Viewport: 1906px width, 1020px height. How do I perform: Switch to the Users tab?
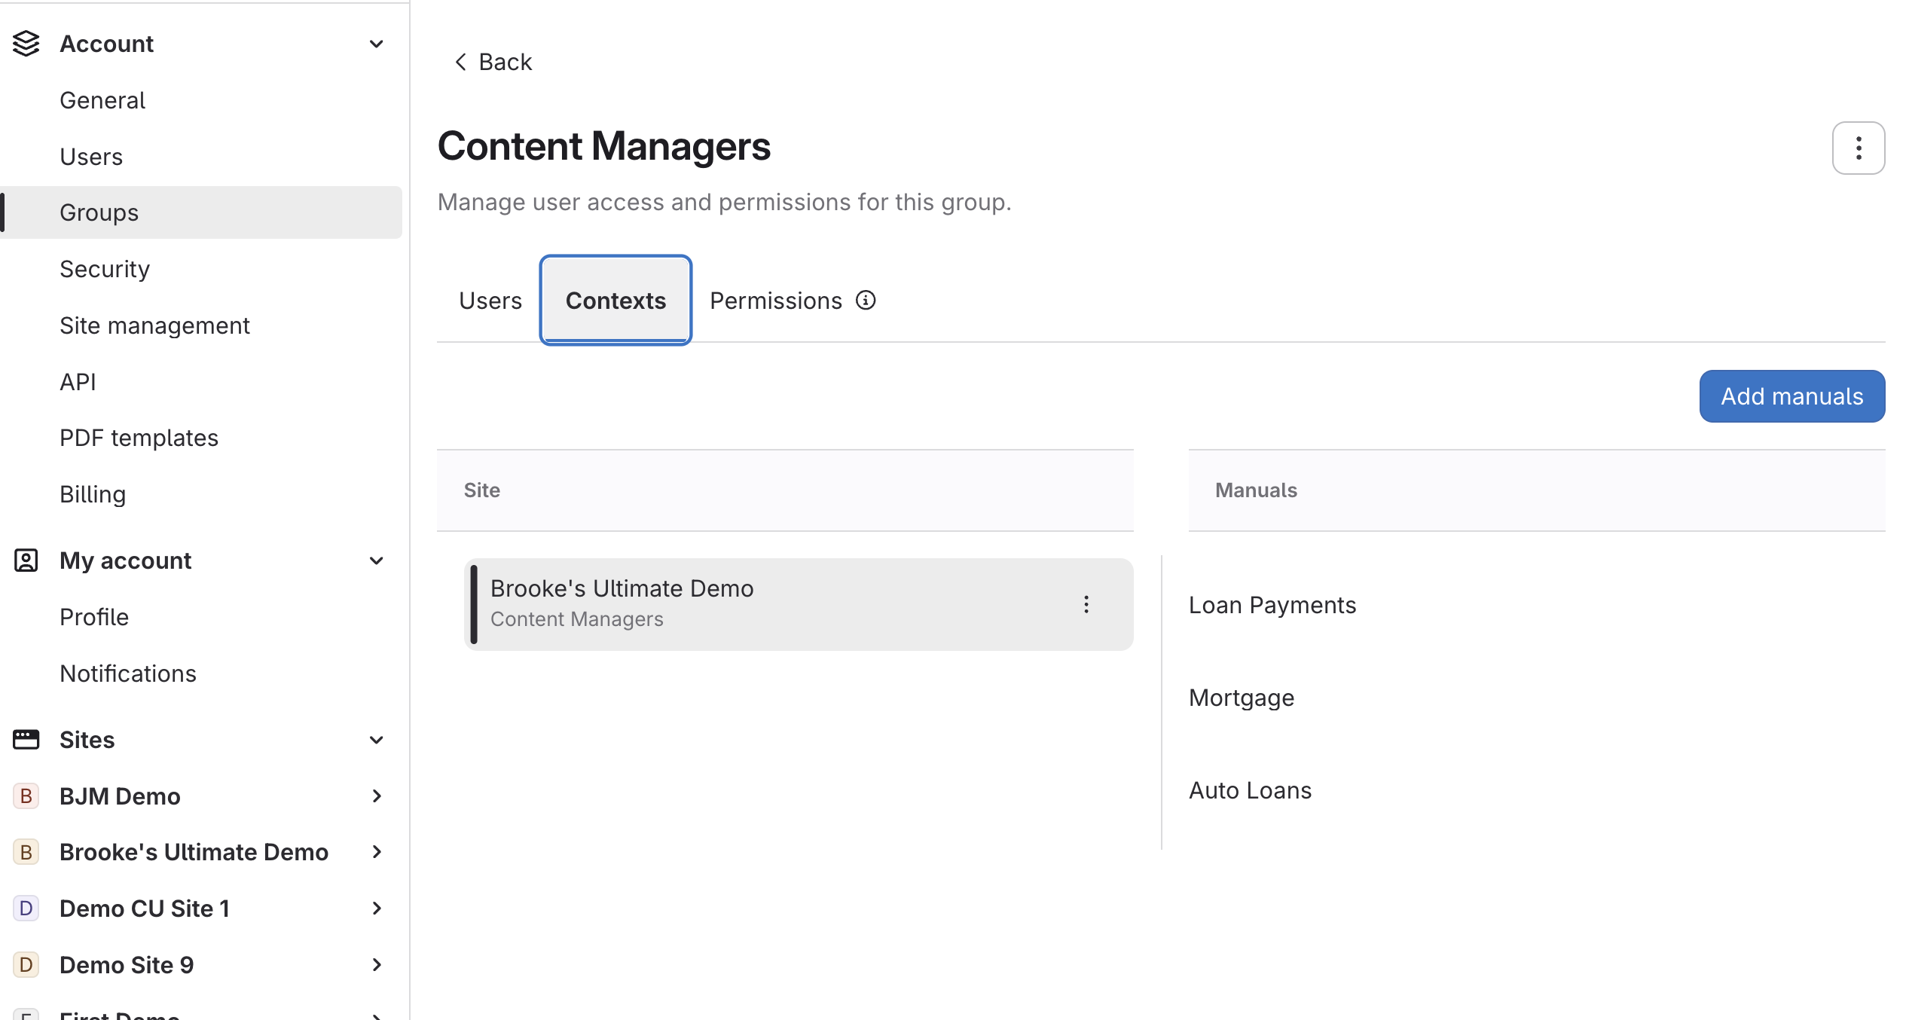[490, 301]
